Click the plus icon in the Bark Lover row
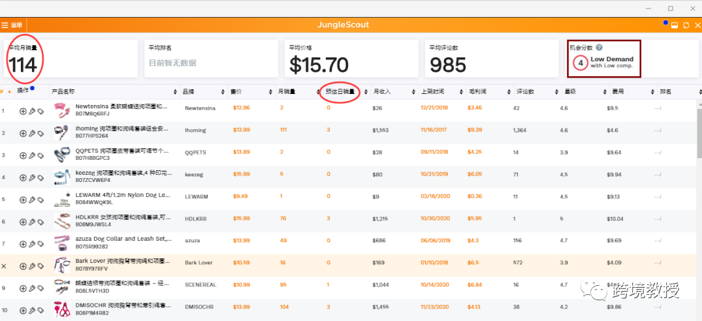The height and width of the screenshot is (321, 702). coord(23,266)
